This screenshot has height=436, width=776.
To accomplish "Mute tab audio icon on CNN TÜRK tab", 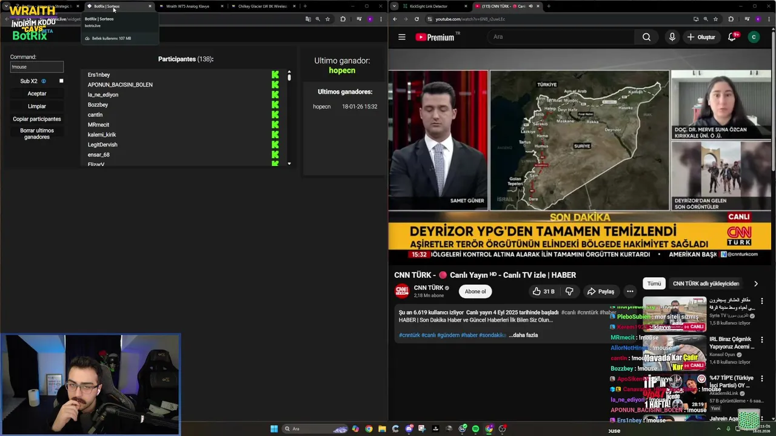I will click(530, 6).
